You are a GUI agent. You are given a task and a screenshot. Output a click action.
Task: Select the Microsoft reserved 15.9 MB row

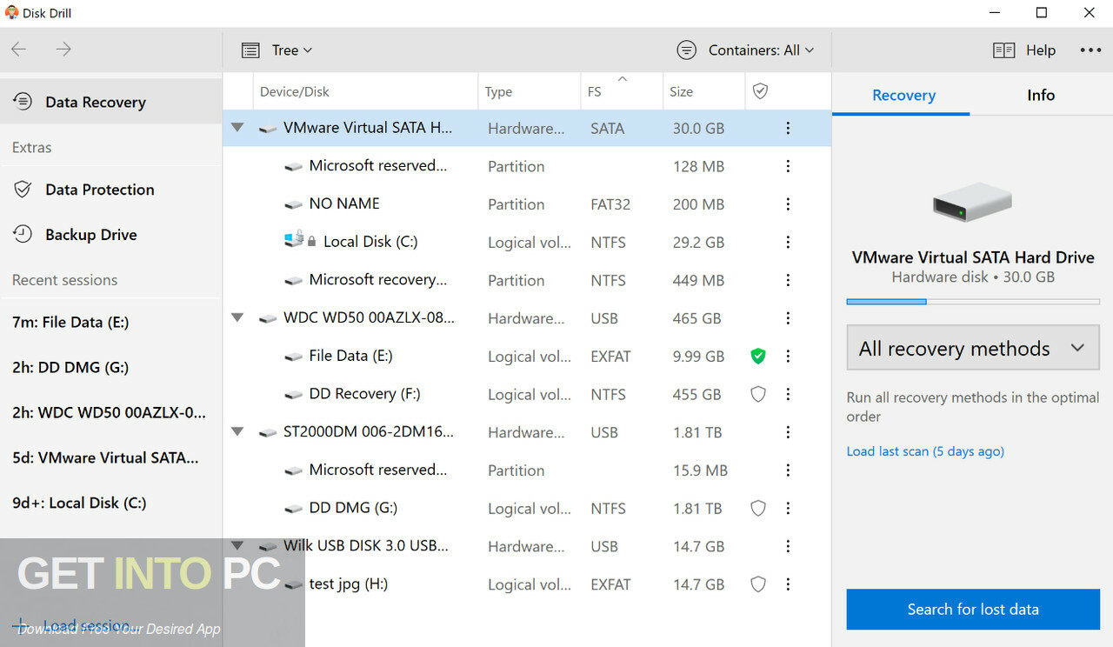[x=527, y=470]
